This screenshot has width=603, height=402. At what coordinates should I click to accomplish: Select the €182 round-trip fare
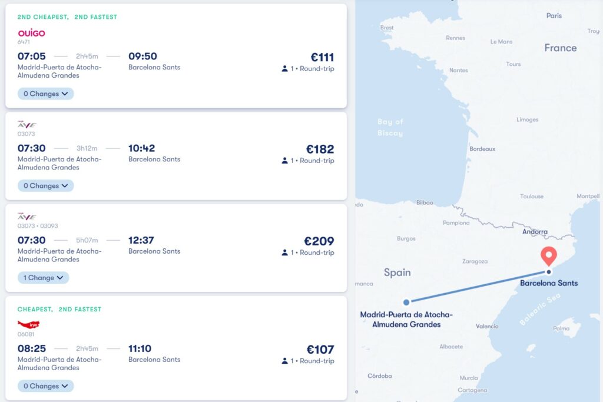[320, 149]
